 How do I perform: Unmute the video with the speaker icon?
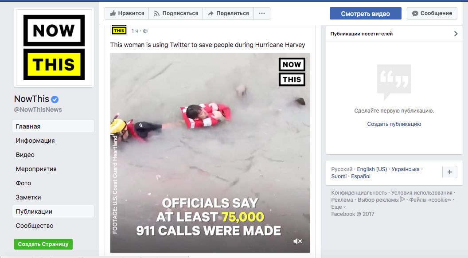click(x=297, y=241)
